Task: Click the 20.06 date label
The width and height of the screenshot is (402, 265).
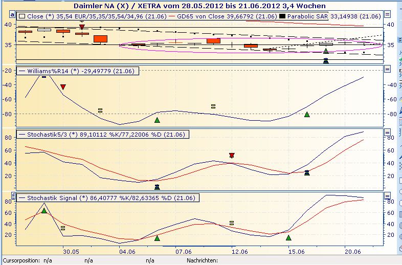Action: 353,251
